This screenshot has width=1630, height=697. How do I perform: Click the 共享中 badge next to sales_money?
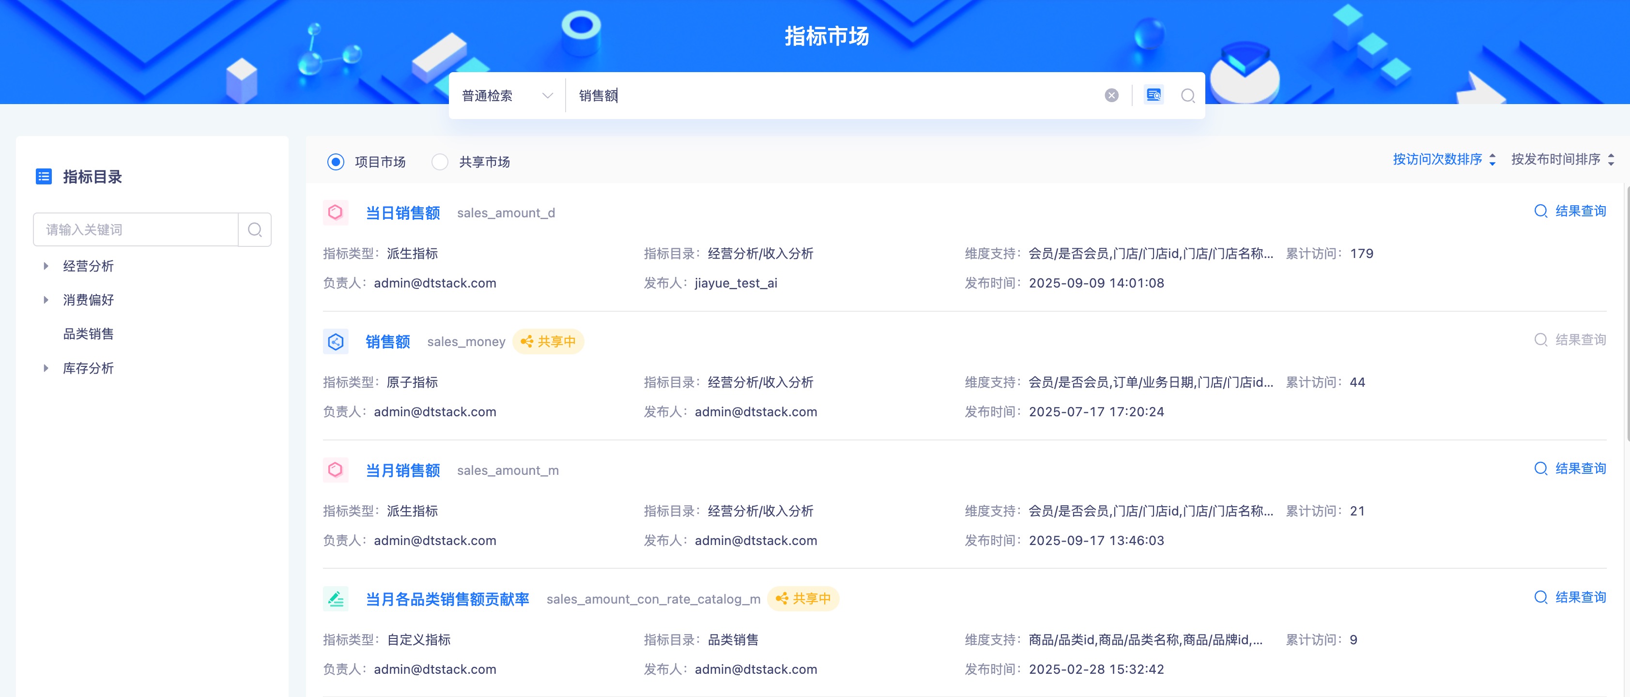tap(548, 342)
